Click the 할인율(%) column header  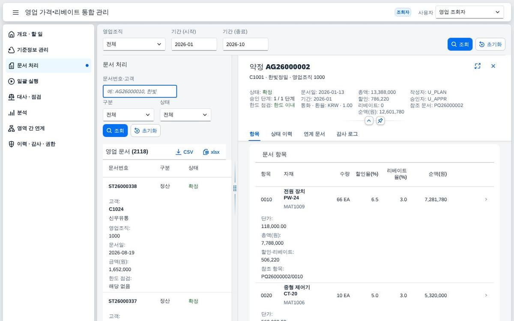click(367, 174)
